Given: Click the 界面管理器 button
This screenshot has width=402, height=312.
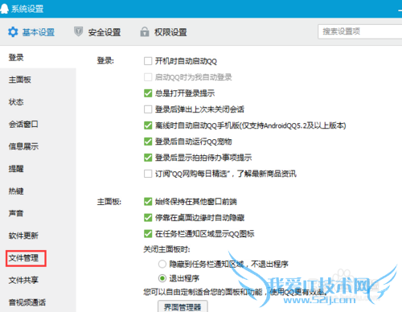Looking at the screenshot, I should 183,306.
